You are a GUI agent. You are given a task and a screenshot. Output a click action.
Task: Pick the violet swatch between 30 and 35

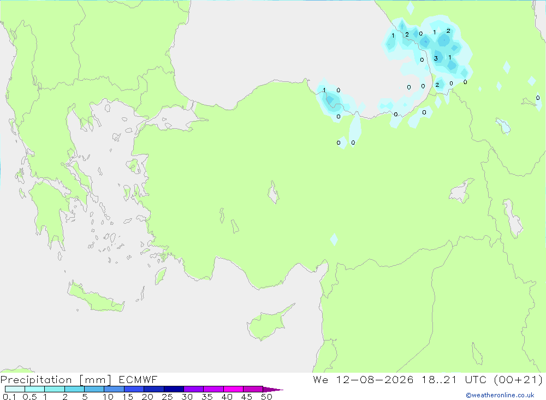[x=194, y=389]
